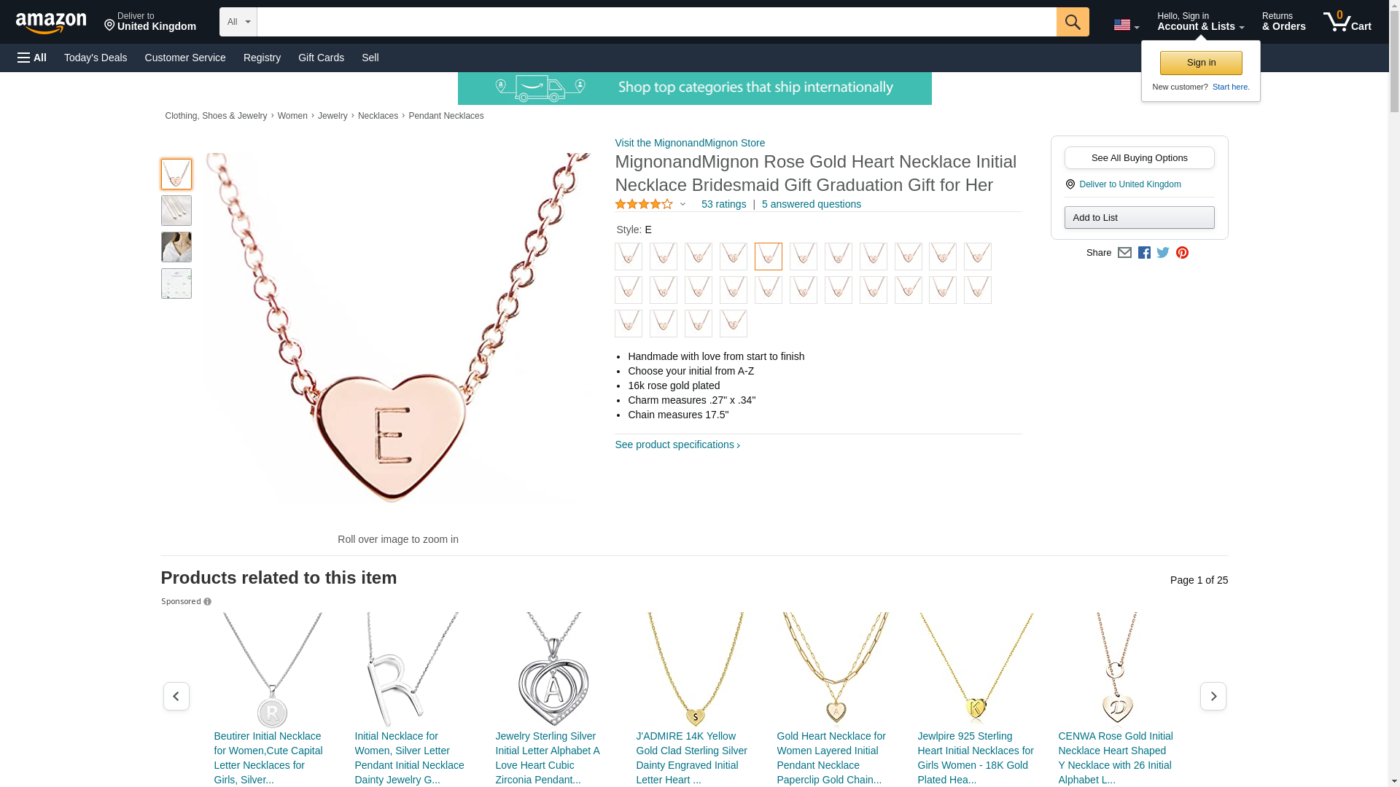Open Today's Deals nav item

pyautogui.click(x=96, y=58)
